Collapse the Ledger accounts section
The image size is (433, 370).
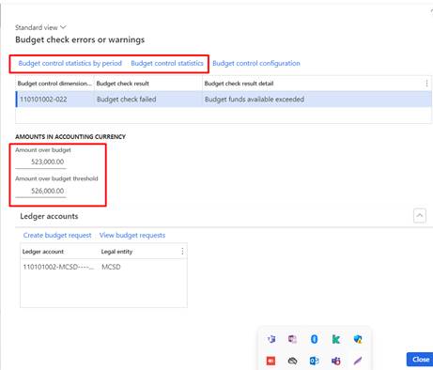point(420,216)
